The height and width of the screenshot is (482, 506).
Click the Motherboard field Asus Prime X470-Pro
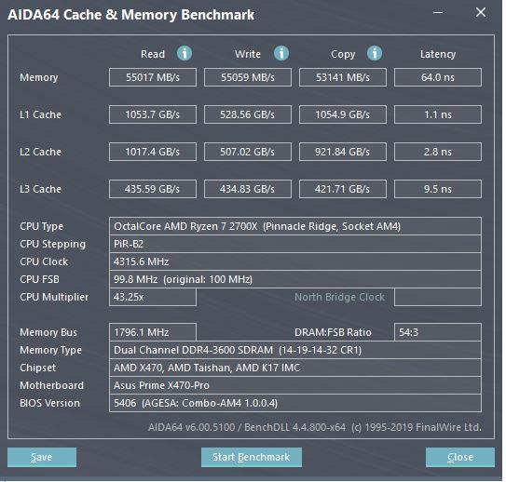[x=295, y=385]
